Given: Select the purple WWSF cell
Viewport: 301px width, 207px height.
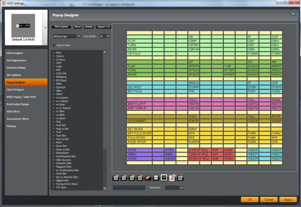Looking at the screenshot, I should [139, 158].
